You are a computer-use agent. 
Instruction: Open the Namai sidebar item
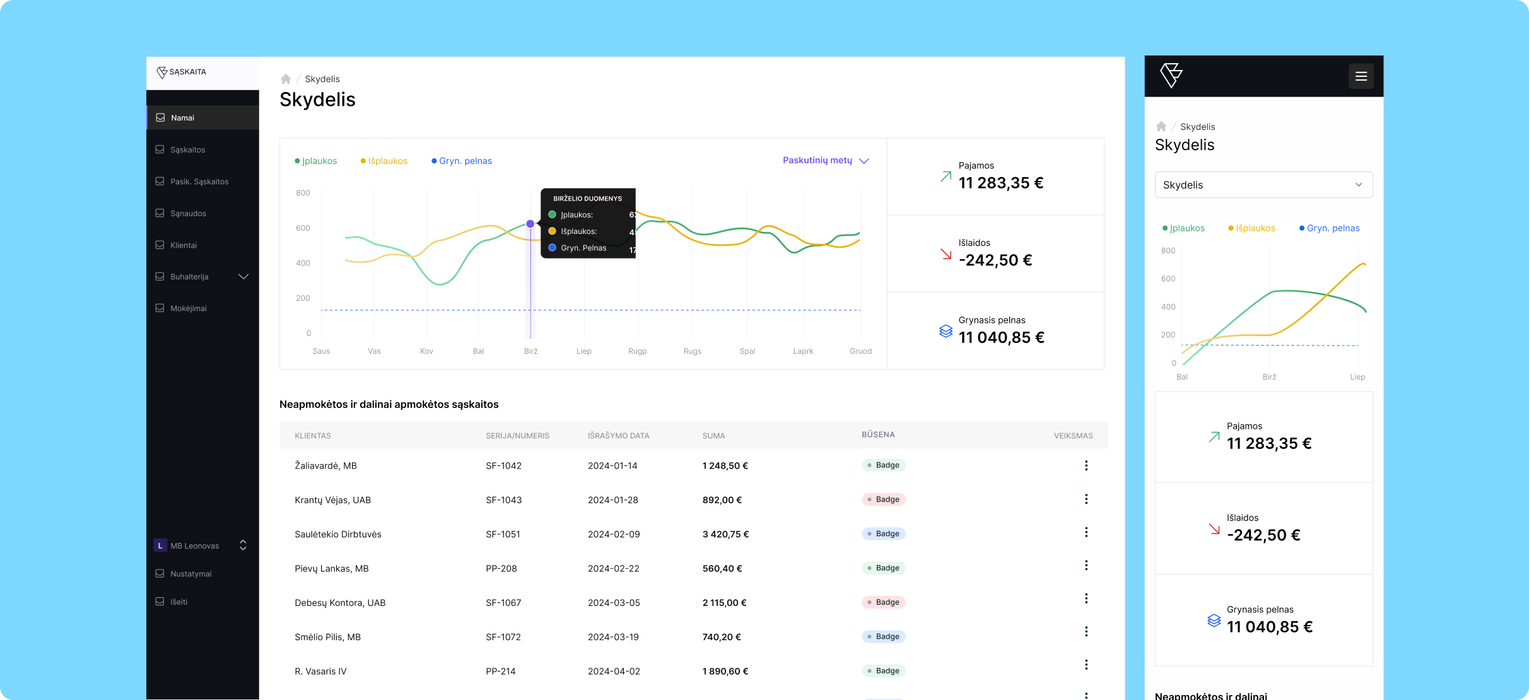[x=202, y=118]
